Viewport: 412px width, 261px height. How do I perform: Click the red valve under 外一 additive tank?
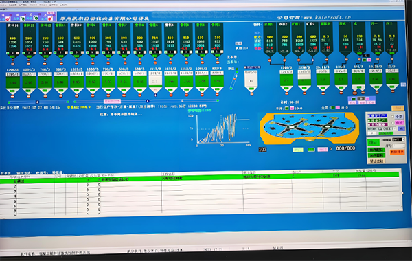tap(378, 59)
